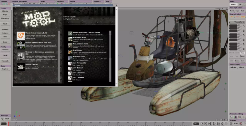The height and width of the screenshot is (126, 246).
Task: Click the Loop playback icon
Action: coord(222,124)
